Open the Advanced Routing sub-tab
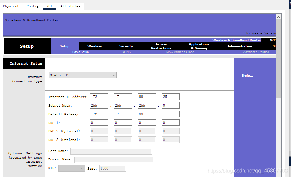 coord(256,52)
